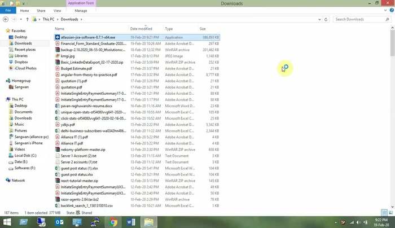Open iCloud Photos in navigation pane
The width and height of the screenshot is (395, 228).
tap(25, 68)
